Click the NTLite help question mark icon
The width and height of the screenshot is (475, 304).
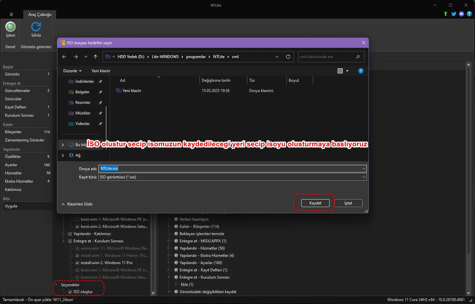(x=469, y=14)
